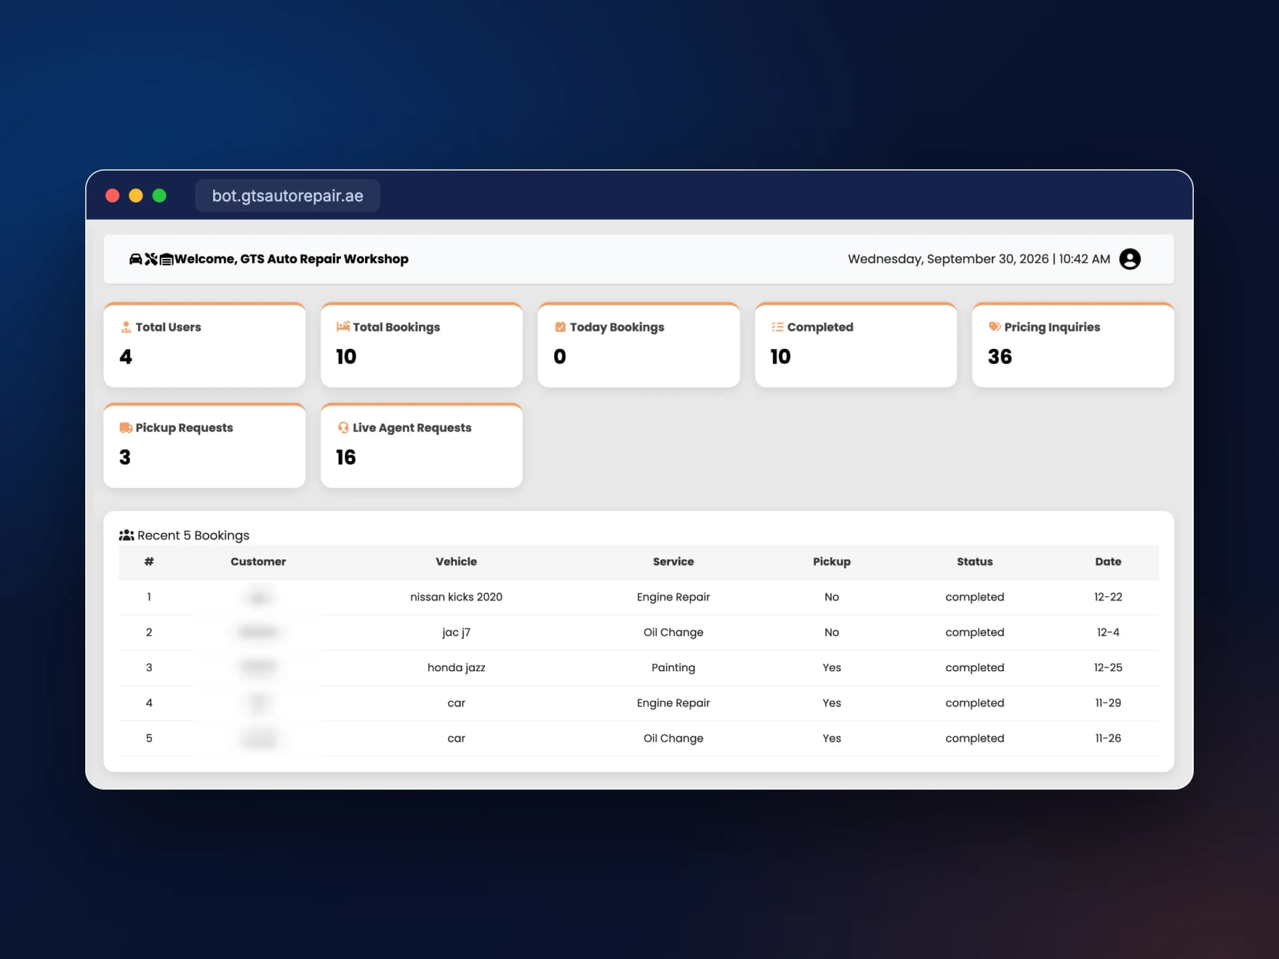Click the Today Bookings calendar-check icon
1279x959 pixels.
(x=560, y=327)
